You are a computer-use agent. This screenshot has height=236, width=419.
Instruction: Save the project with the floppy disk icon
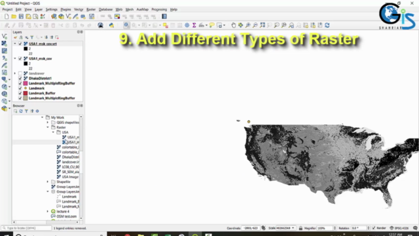21,16
